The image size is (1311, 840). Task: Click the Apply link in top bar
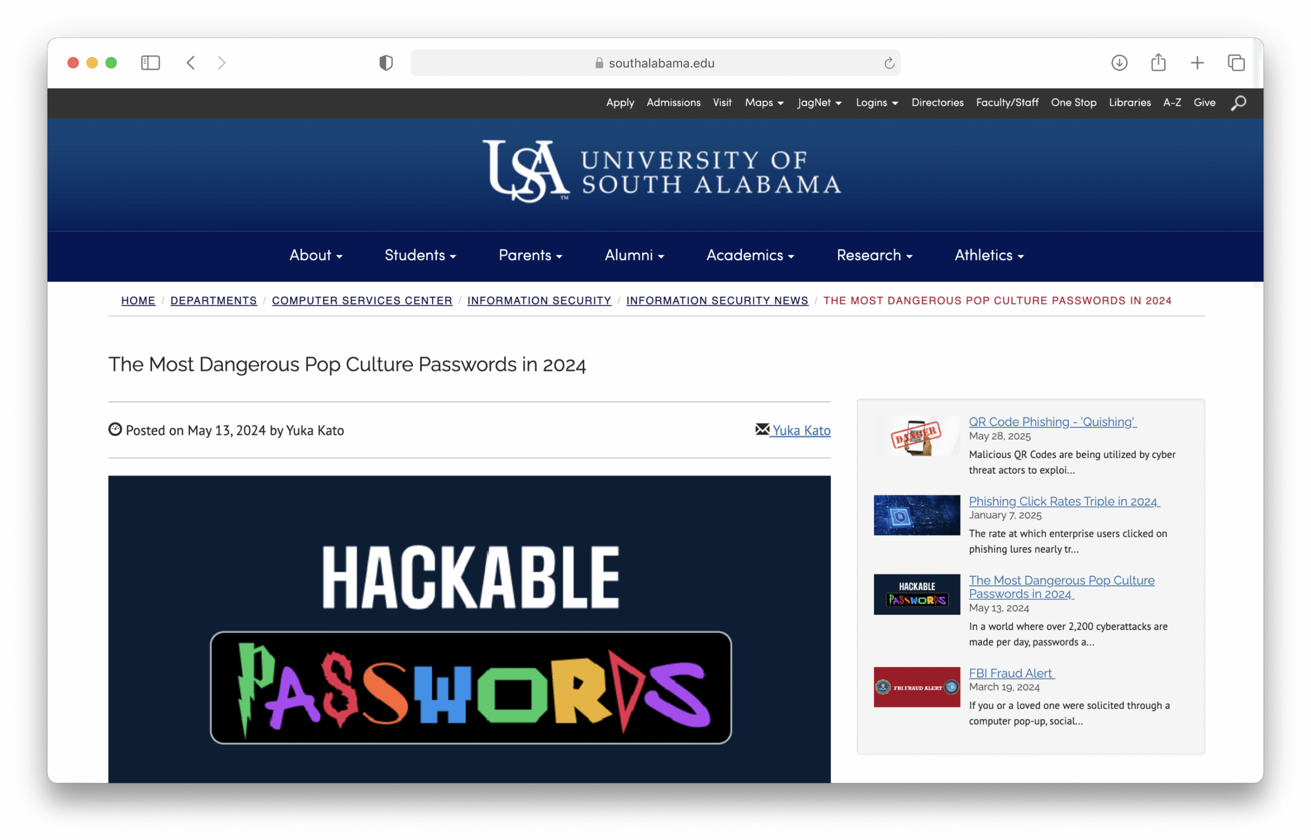point(620,102)
